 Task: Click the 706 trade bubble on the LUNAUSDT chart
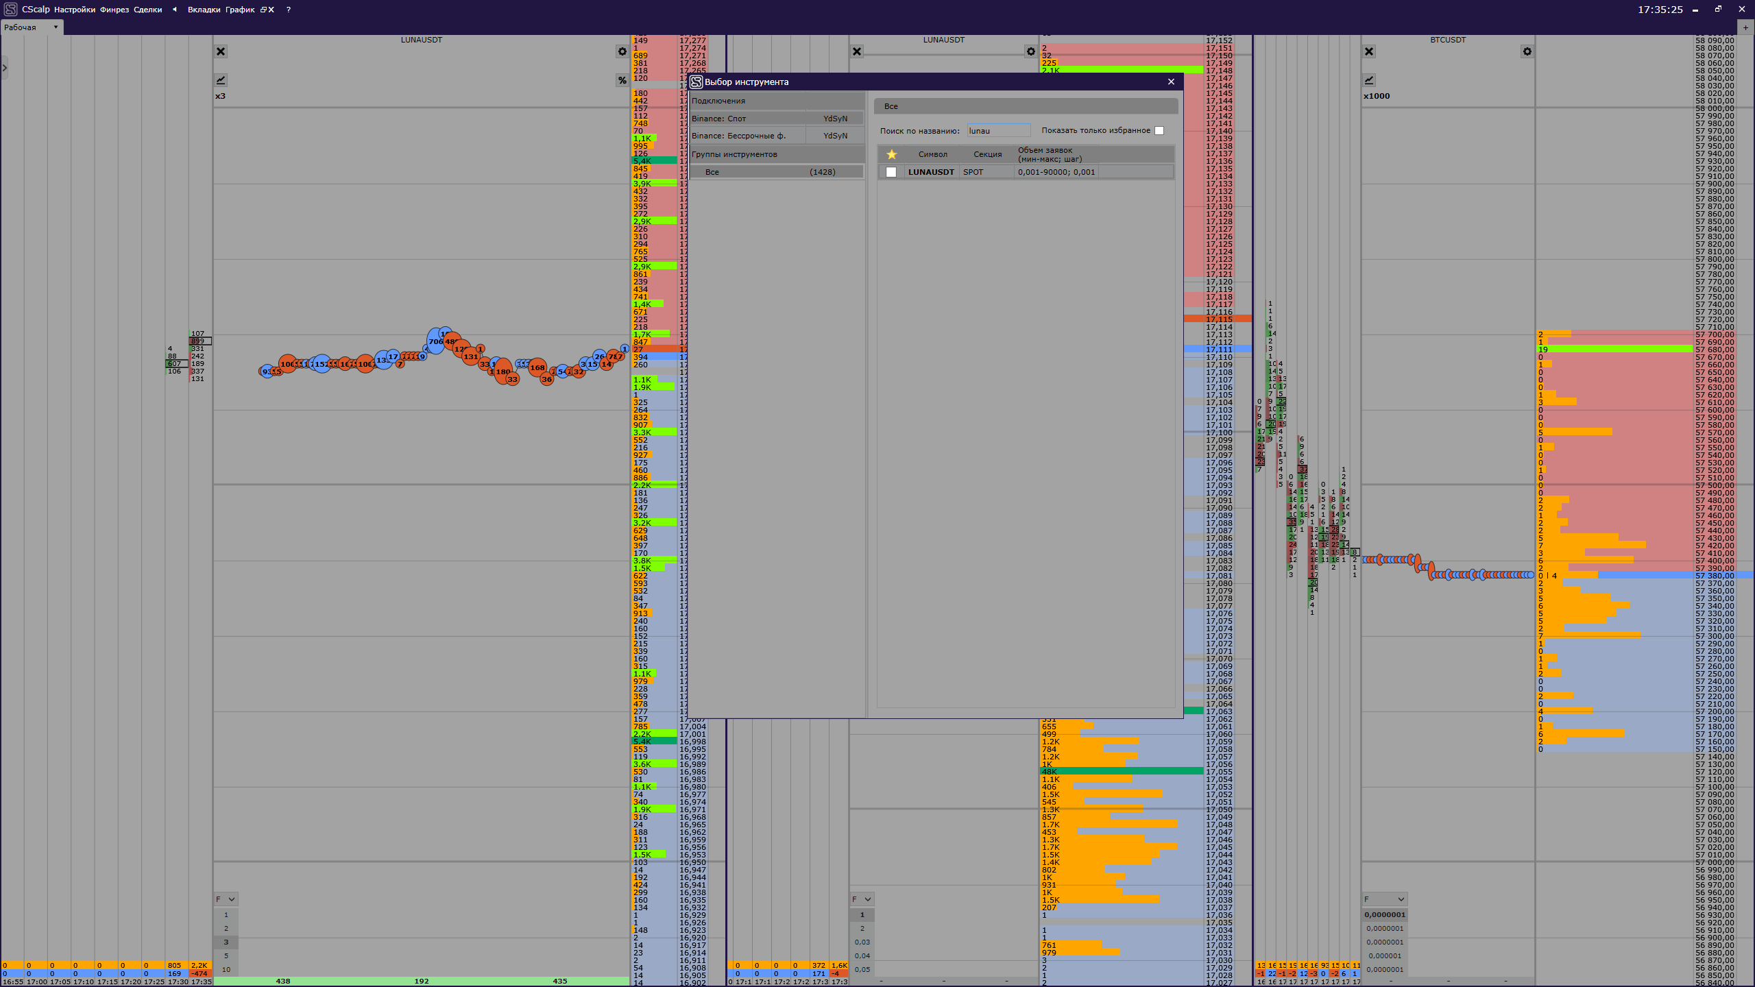point(436,341)
